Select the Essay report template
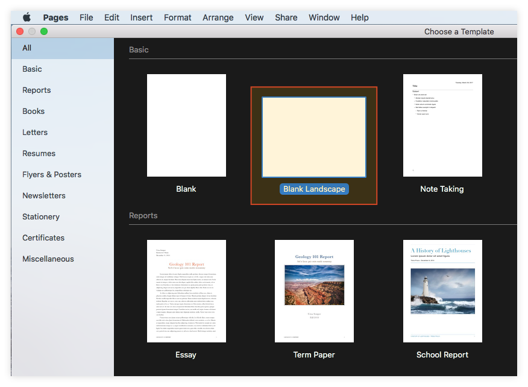528x387 pixels. tap(186, 291)
